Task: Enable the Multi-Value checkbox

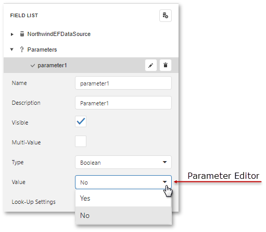Action: (x=81, y=141)
